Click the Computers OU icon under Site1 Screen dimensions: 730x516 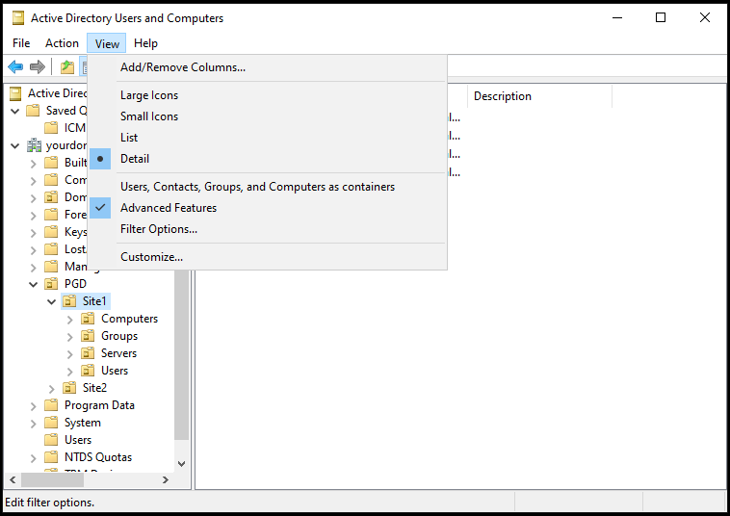pos(88,319)
